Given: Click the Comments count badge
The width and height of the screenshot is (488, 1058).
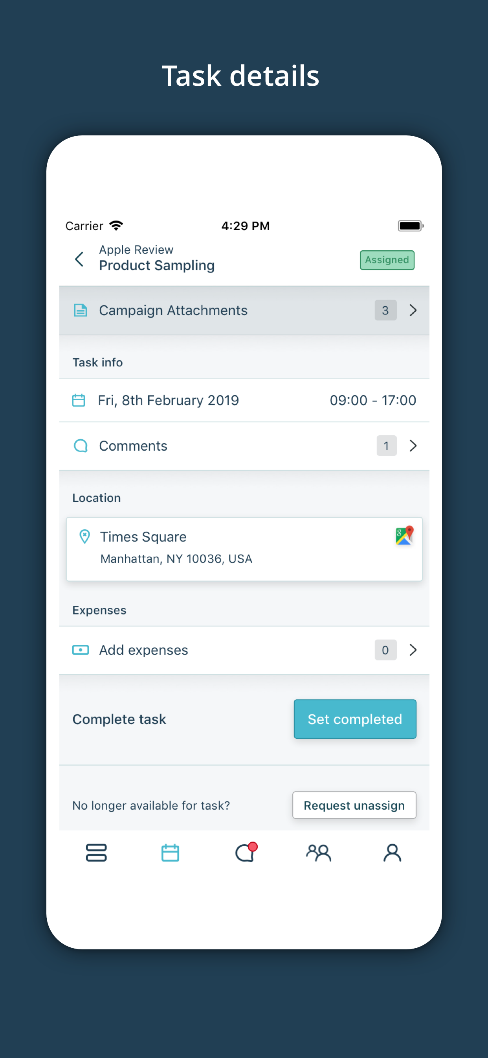Looking at the screenshot, I should click(x=386, y=446).
